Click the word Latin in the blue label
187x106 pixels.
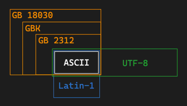coord(71,86)
